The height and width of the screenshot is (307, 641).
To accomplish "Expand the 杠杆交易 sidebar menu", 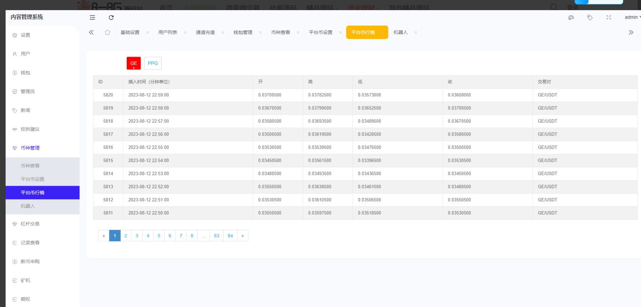I will [x=30, y=224].
